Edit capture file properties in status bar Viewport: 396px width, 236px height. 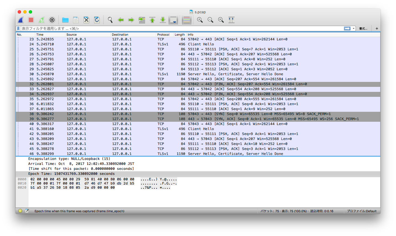click(x=27, y=211)
